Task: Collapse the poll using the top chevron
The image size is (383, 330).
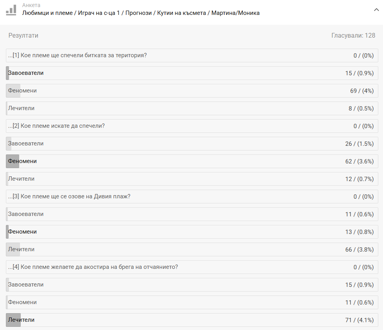Action: 376,10
